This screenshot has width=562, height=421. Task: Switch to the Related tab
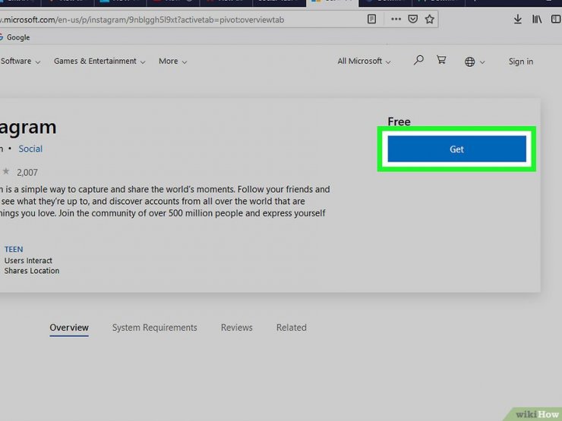click(x=292, y=328)
